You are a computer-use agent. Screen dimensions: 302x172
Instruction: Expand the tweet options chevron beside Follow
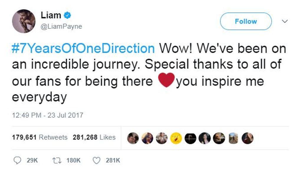[x=285, y=21]
